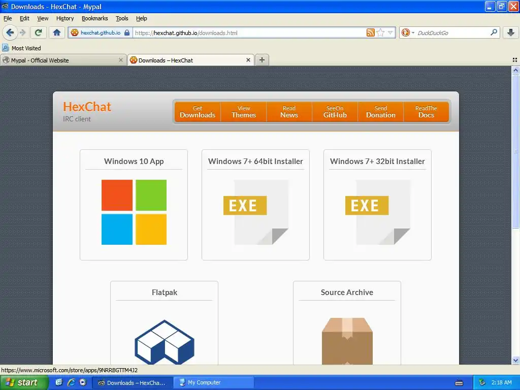
Task: Click the Source Archive heading text
Action: point(347,292)
